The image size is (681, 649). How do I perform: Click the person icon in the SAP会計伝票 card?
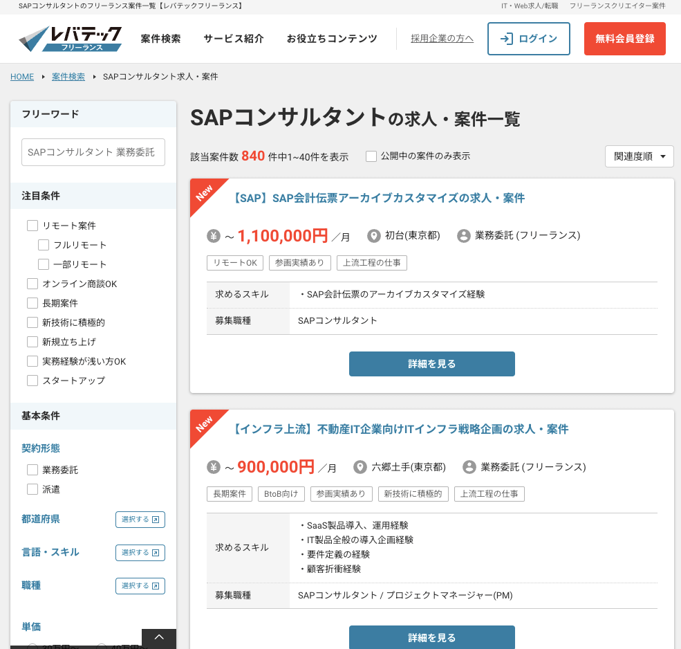463,236
